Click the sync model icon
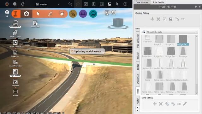This screenshot has height=114, width=202. 23,4
